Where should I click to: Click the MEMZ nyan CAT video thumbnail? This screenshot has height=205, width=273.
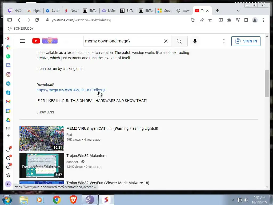coord(42,139)
